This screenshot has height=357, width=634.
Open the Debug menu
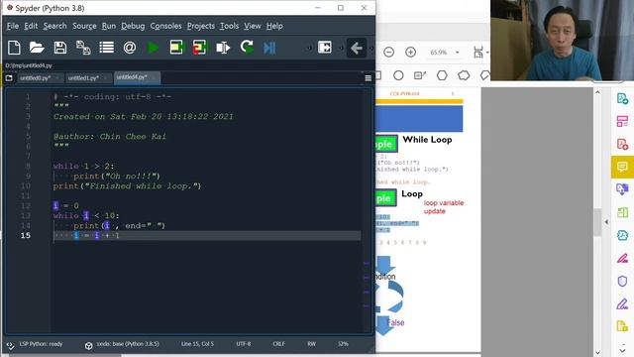point(133,26)
